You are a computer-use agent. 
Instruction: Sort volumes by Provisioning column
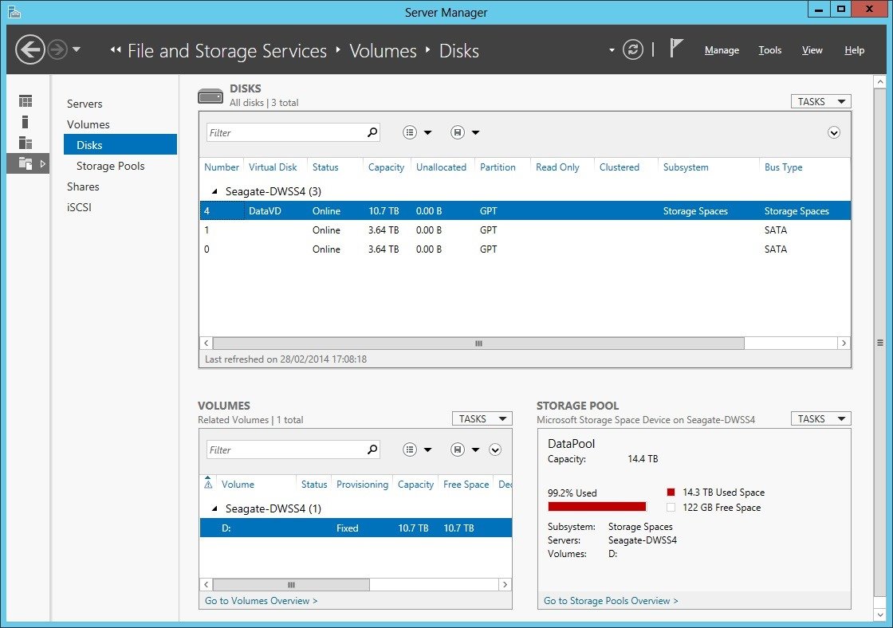click(362, 484)
